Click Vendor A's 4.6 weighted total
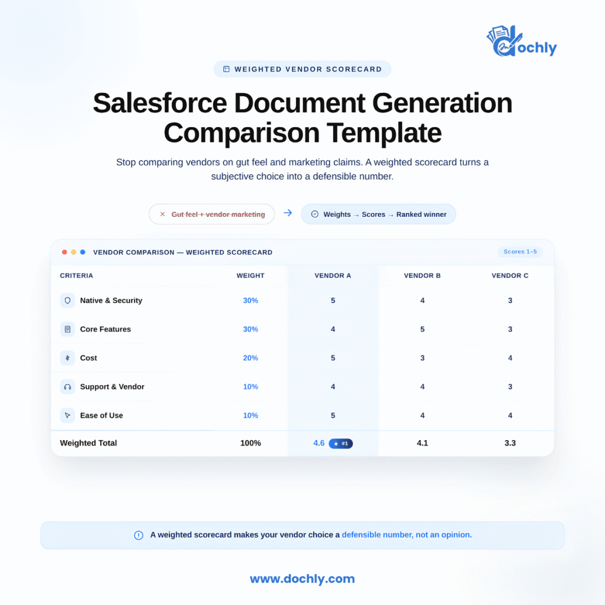Viewport: 605px width, 605px height. coord(318,443)
